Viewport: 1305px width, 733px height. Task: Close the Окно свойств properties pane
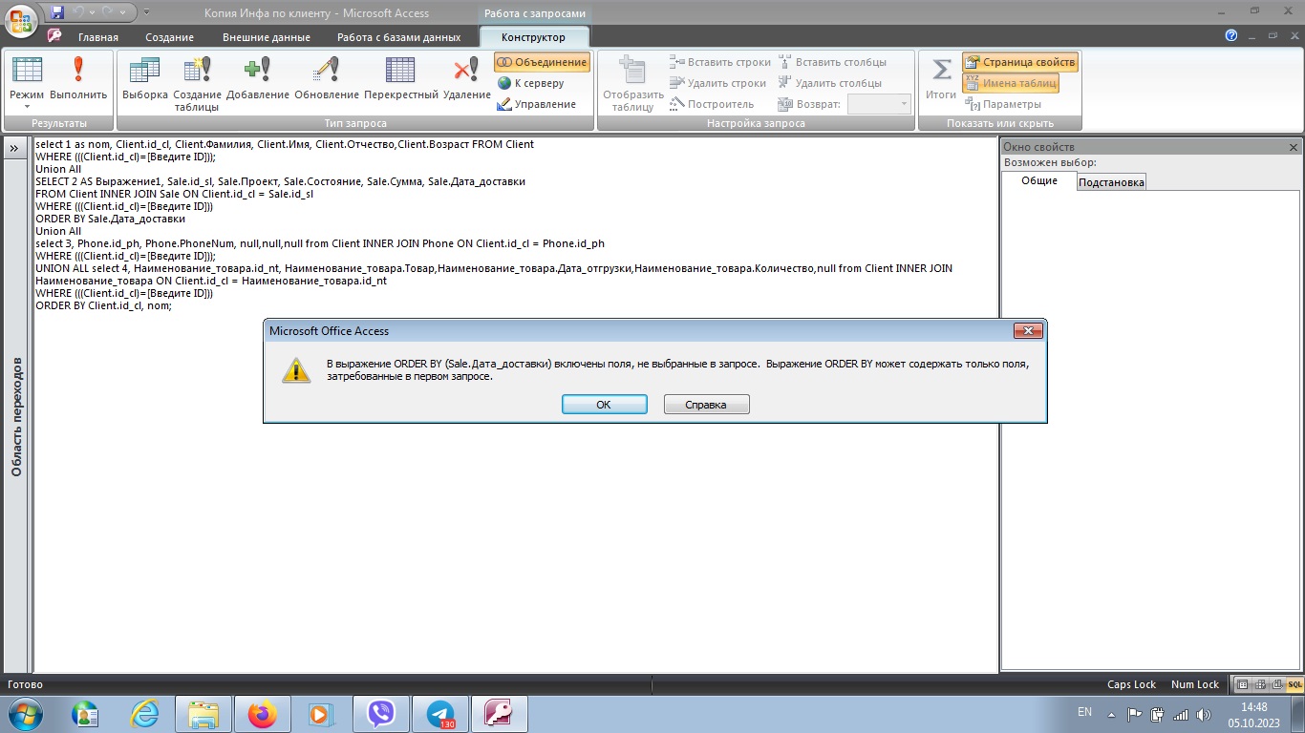point(1294,147)
